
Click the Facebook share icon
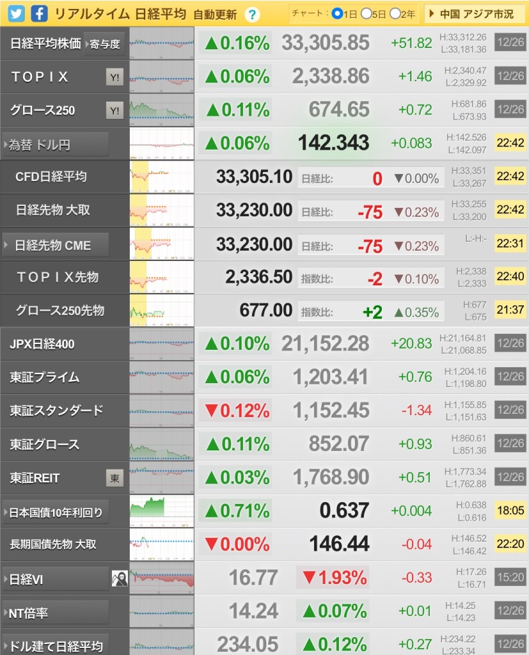click(39, 13)
